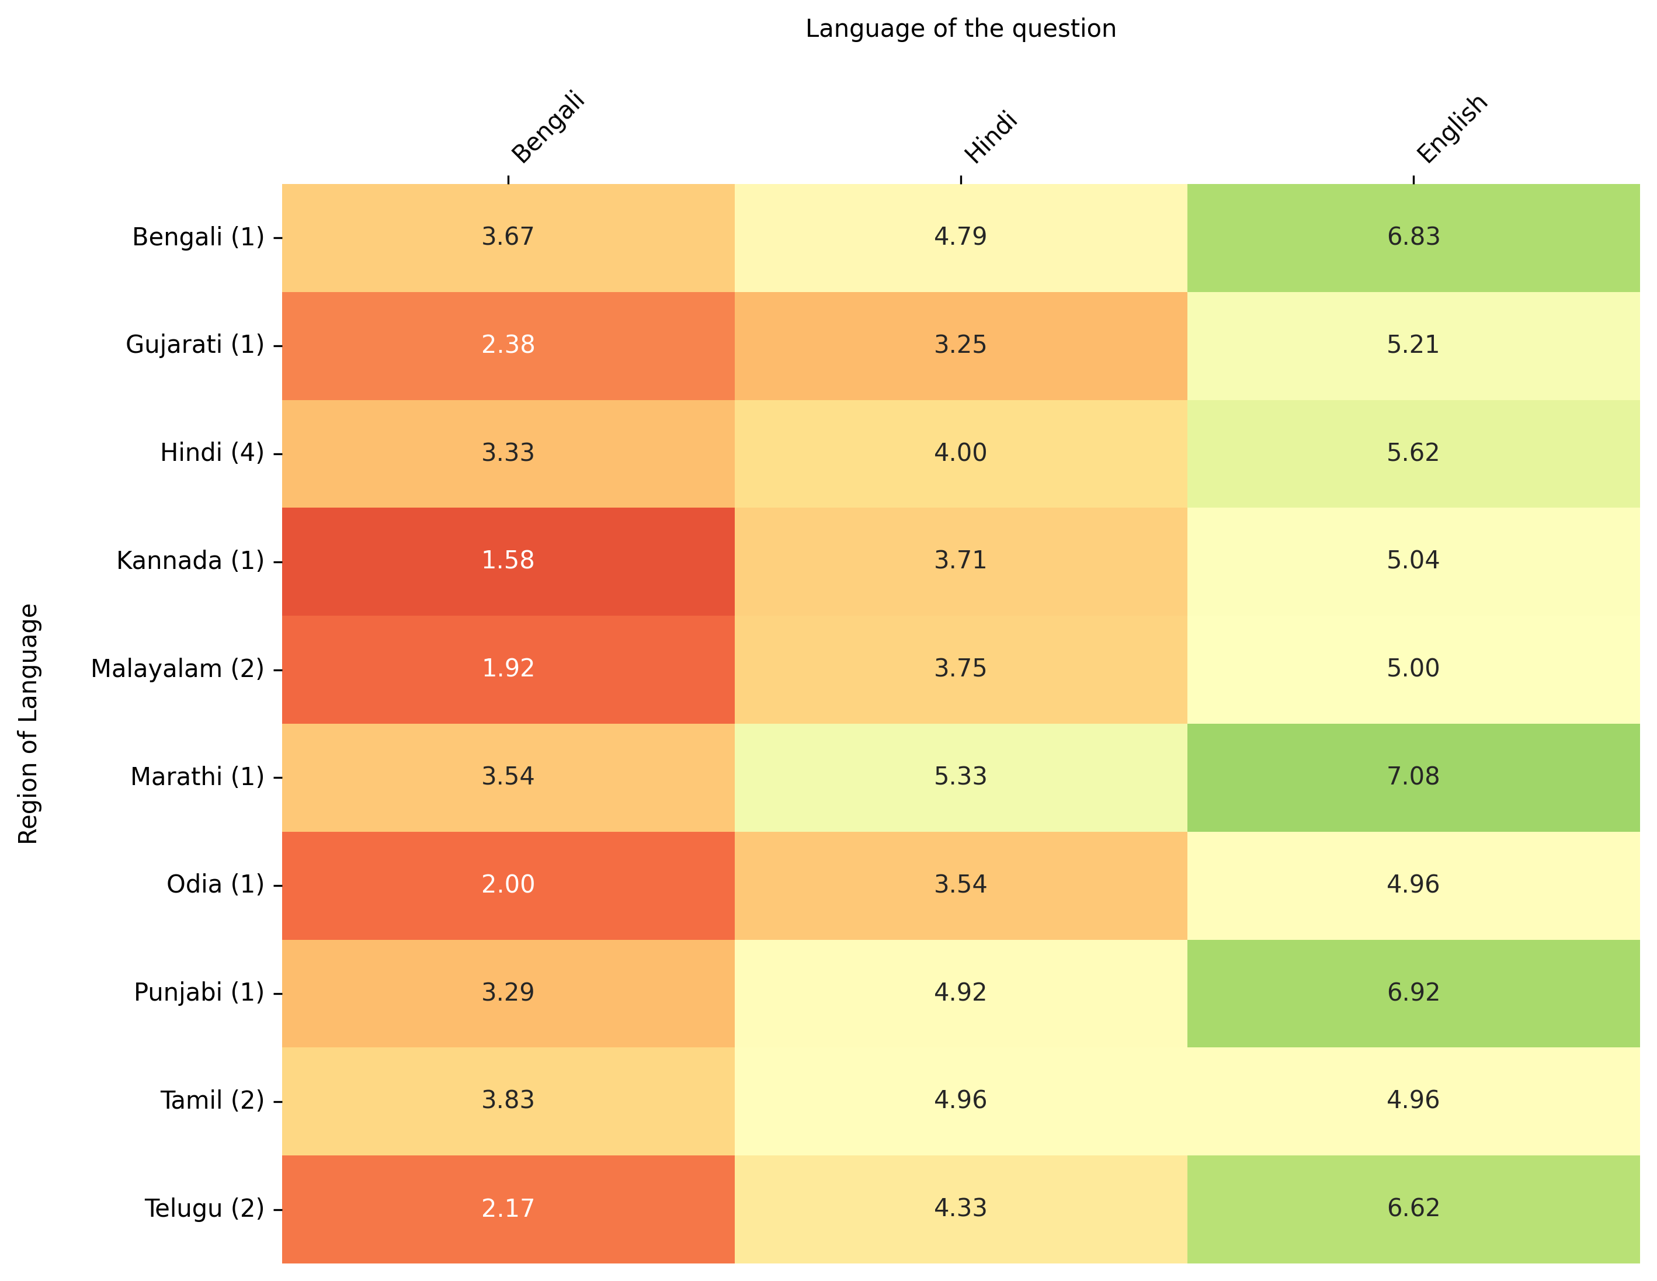The width and height of the screenshot is (1657, 1281).
Task: Select the "Malayalam (2)" row label
Action: point(178,669)
